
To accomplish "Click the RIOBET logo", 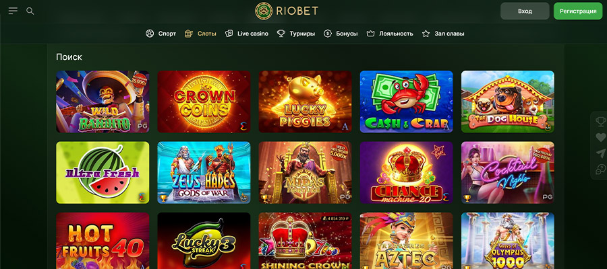I will pos(287,11).
